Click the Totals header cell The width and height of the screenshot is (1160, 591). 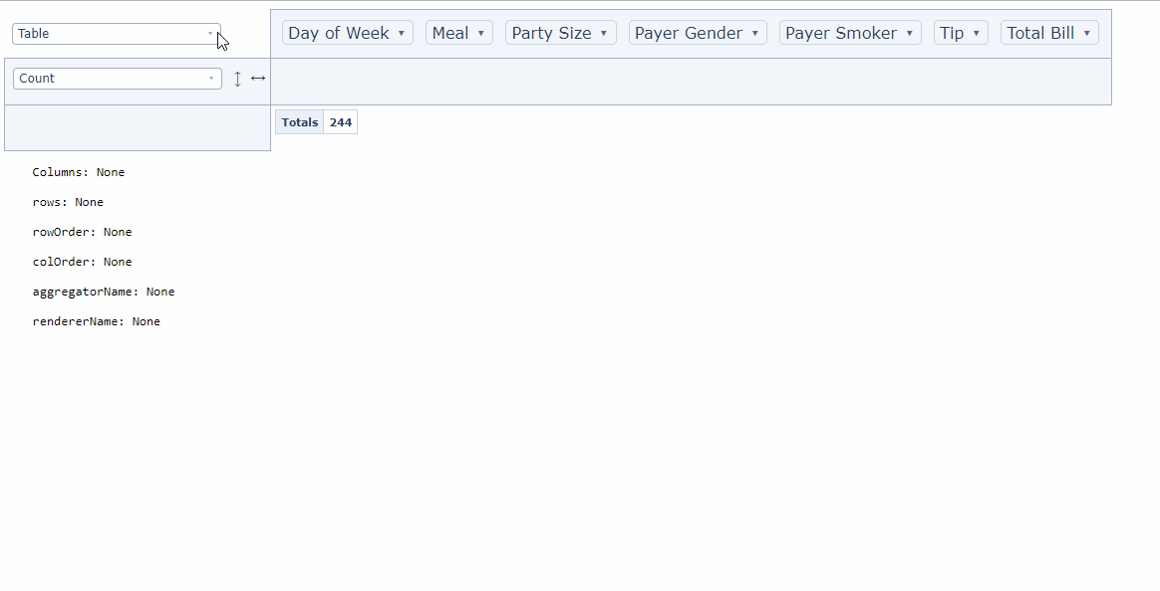299,121
